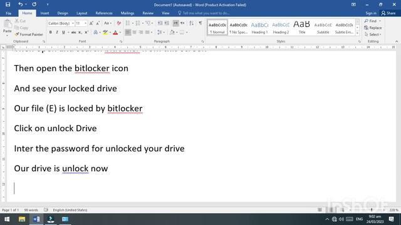Image resolution: width=401 pixels, height=225 pixels.
Task: Open Ribbon Display Options
Action: coord(353,4)
